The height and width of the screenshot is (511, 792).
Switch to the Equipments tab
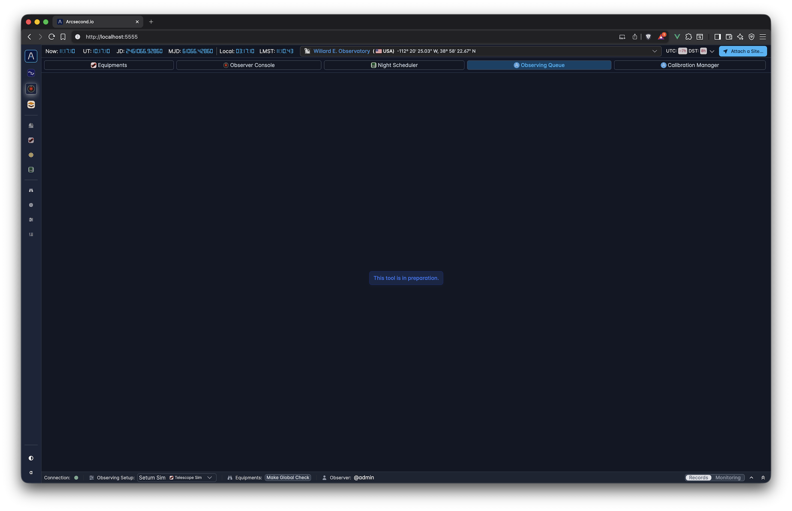point(109,65)
